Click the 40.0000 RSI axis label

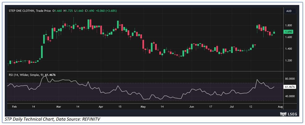point(290,96)
